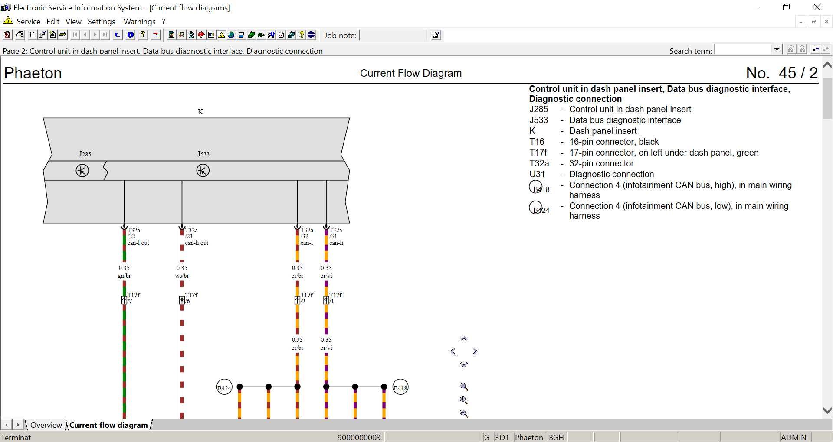Click the search forward binoculars icon

(x=791, y=49)
